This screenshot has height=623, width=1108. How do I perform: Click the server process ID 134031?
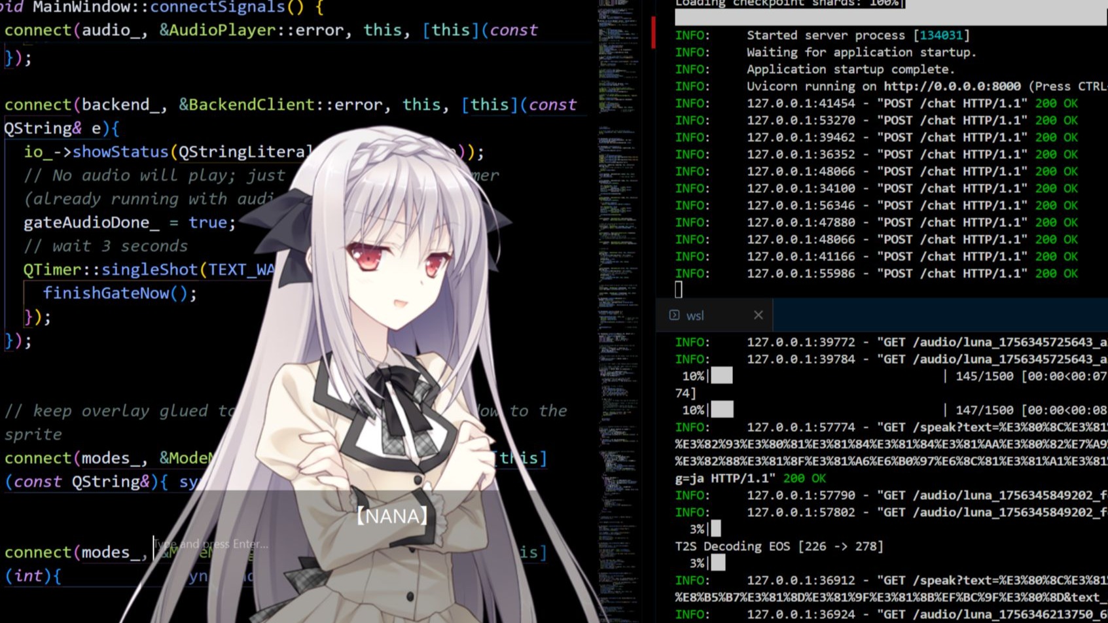[x=941, y=35]
